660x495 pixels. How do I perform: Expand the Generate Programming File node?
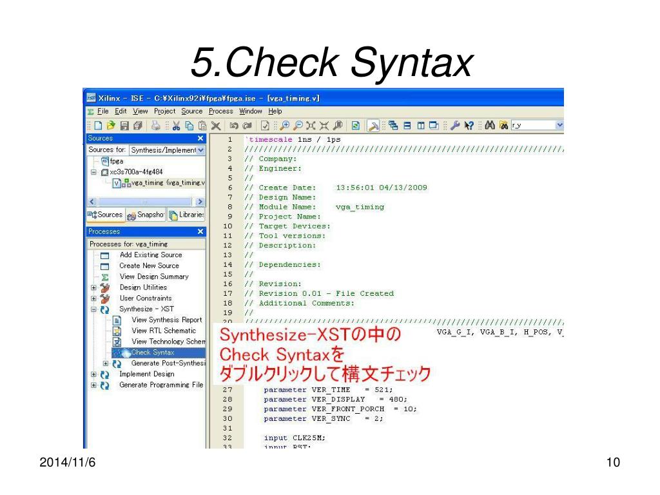(93, 385)
